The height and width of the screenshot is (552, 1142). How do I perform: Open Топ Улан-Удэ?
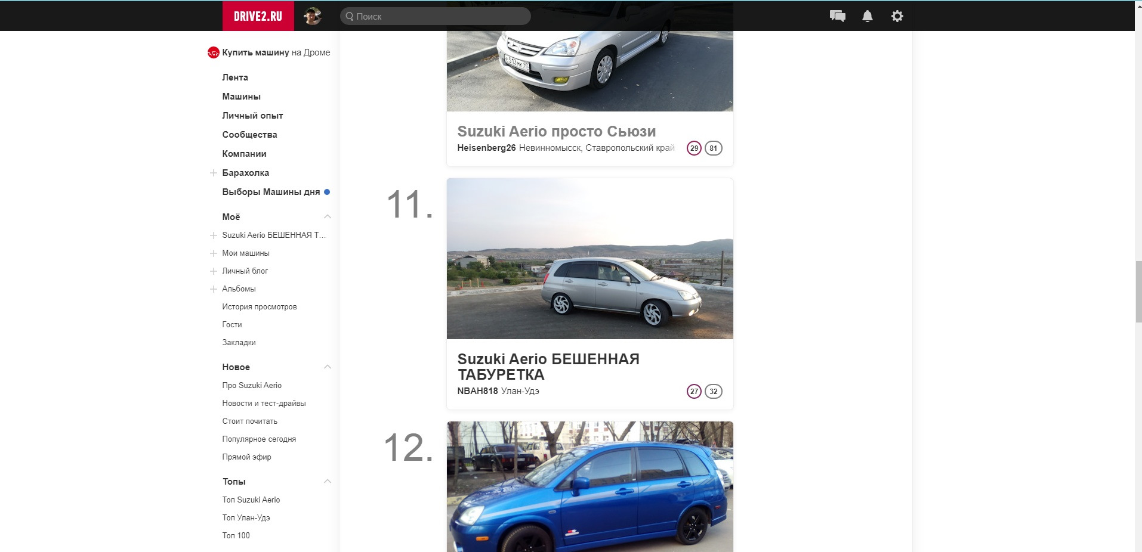246,518
